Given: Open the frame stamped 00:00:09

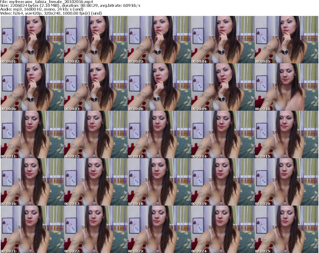Looking at the screenshot, I should point(223,87).
